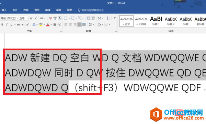Open line spacing dropdown arrow

coord(93,25)
